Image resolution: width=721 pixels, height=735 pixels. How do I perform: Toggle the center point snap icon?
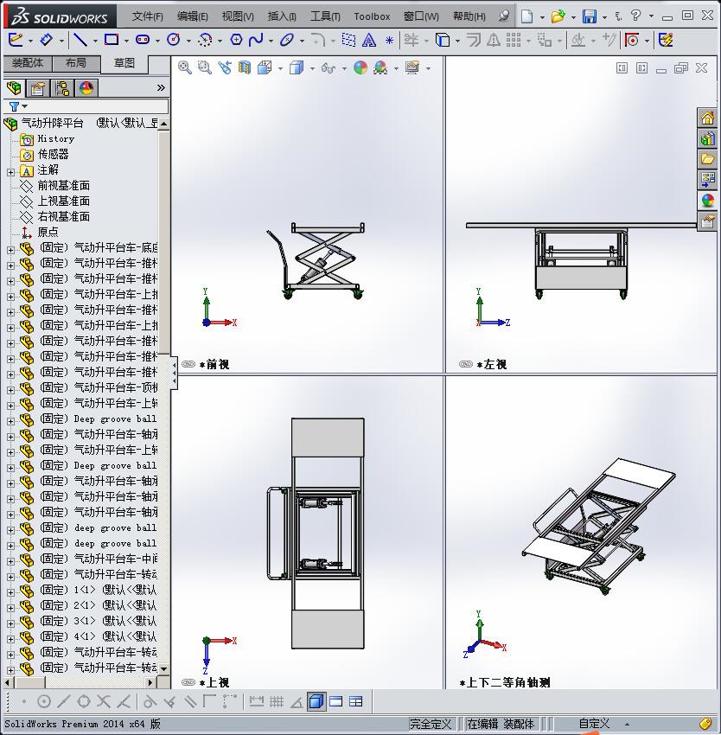point(43,701)
